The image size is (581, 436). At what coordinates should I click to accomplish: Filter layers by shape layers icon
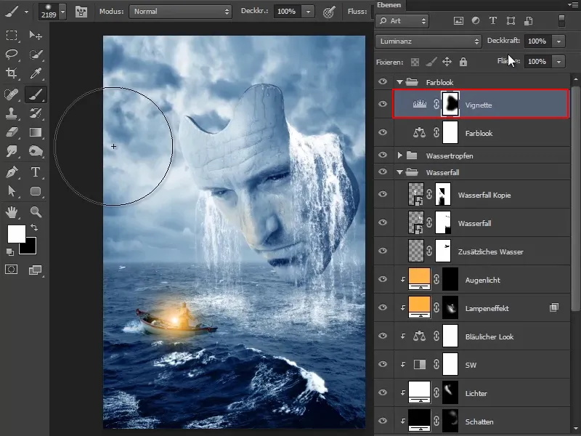coord(511,21)
